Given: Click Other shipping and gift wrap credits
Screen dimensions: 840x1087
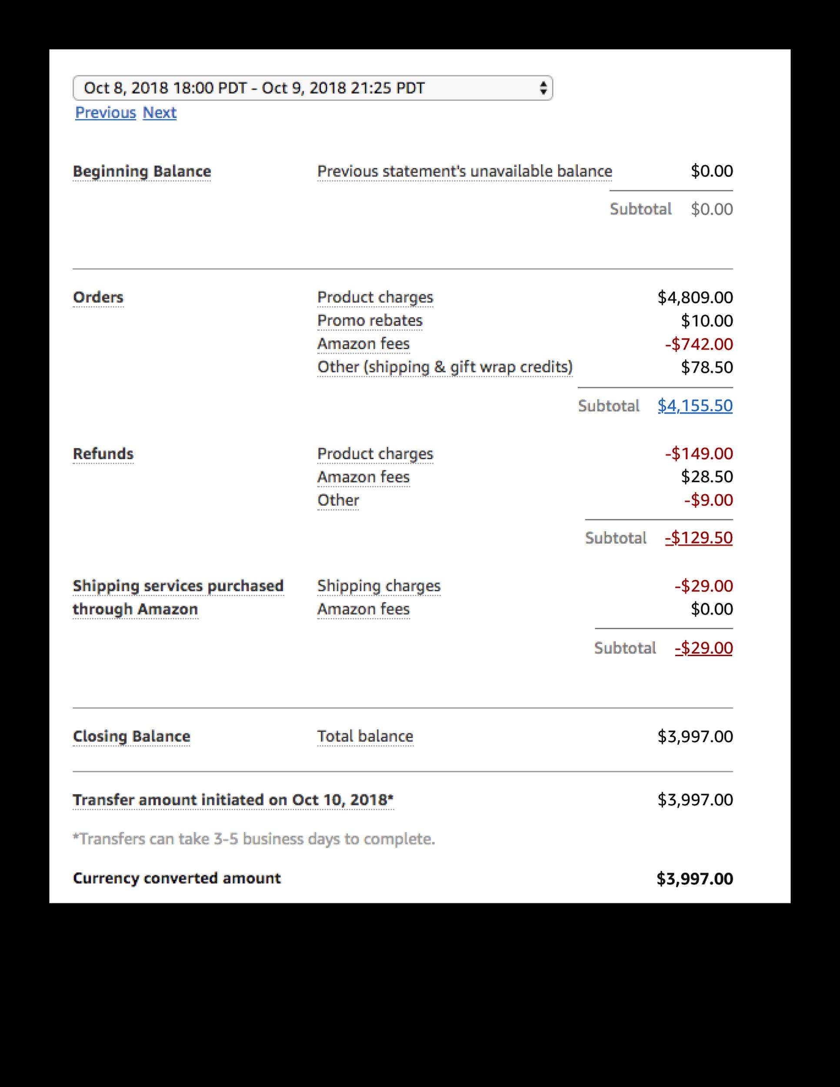Looking at the screenshot, I should (445, 367).
